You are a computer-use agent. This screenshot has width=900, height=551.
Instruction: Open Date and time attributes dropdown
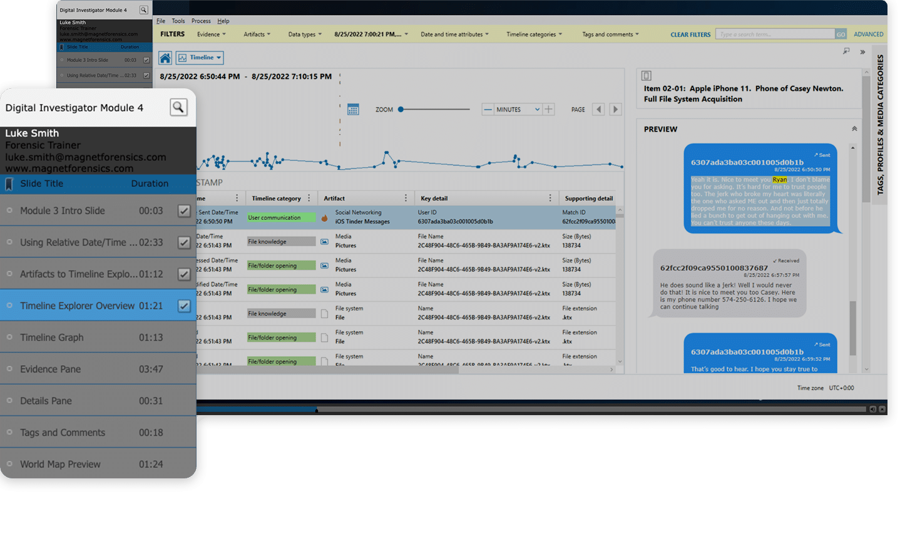pos(455,34)
